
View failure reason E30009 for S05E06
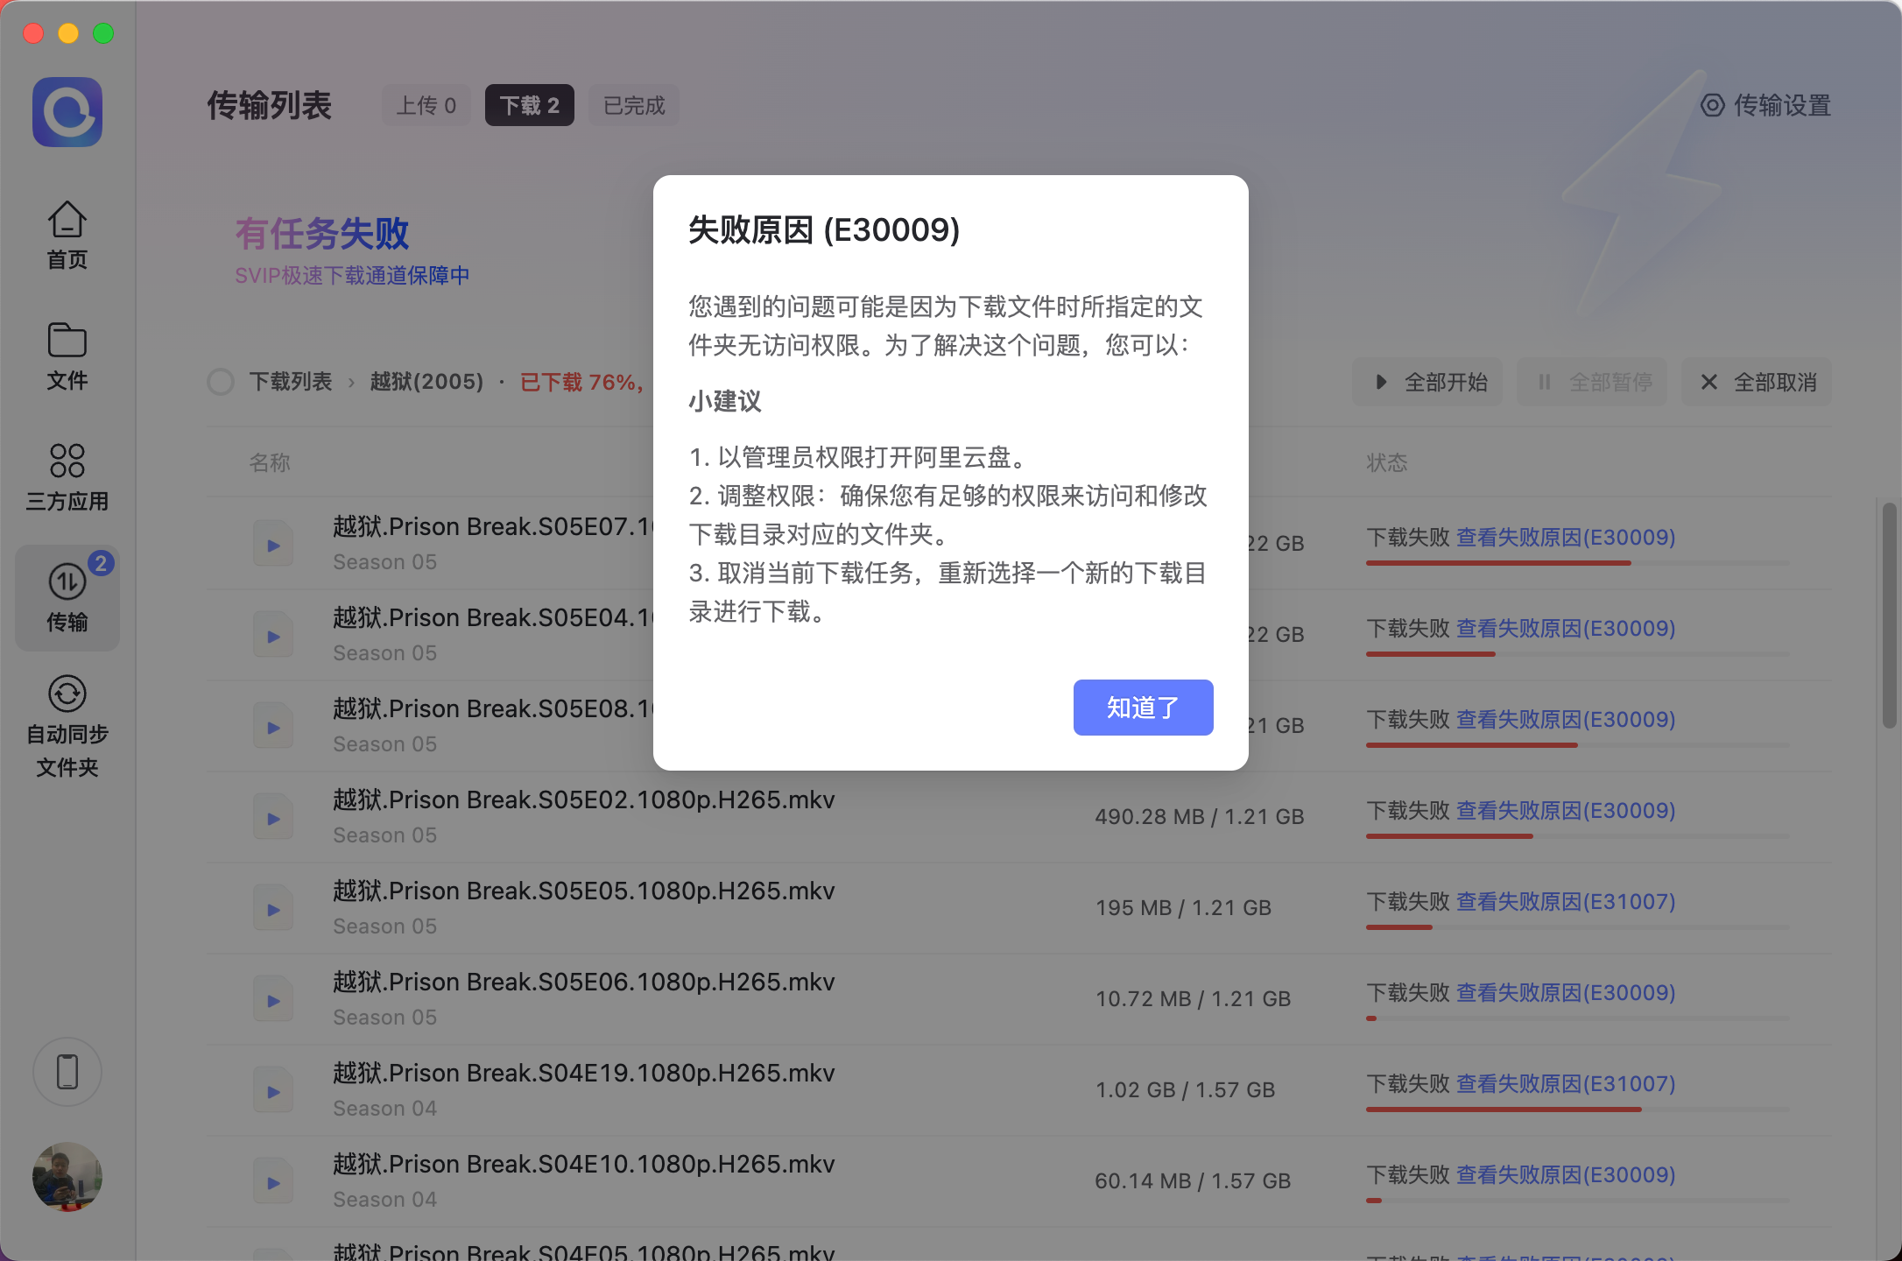1566,992
